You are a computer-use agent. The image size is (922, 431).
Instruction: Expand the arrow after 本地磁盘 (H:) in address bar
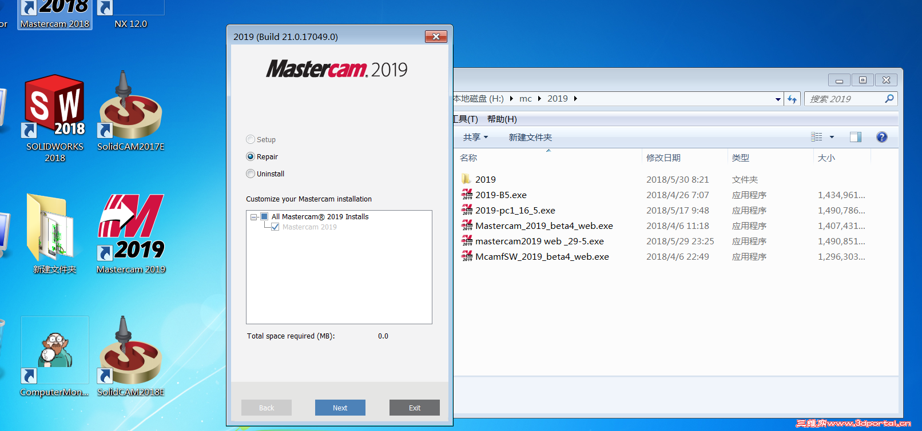point(511,99)
